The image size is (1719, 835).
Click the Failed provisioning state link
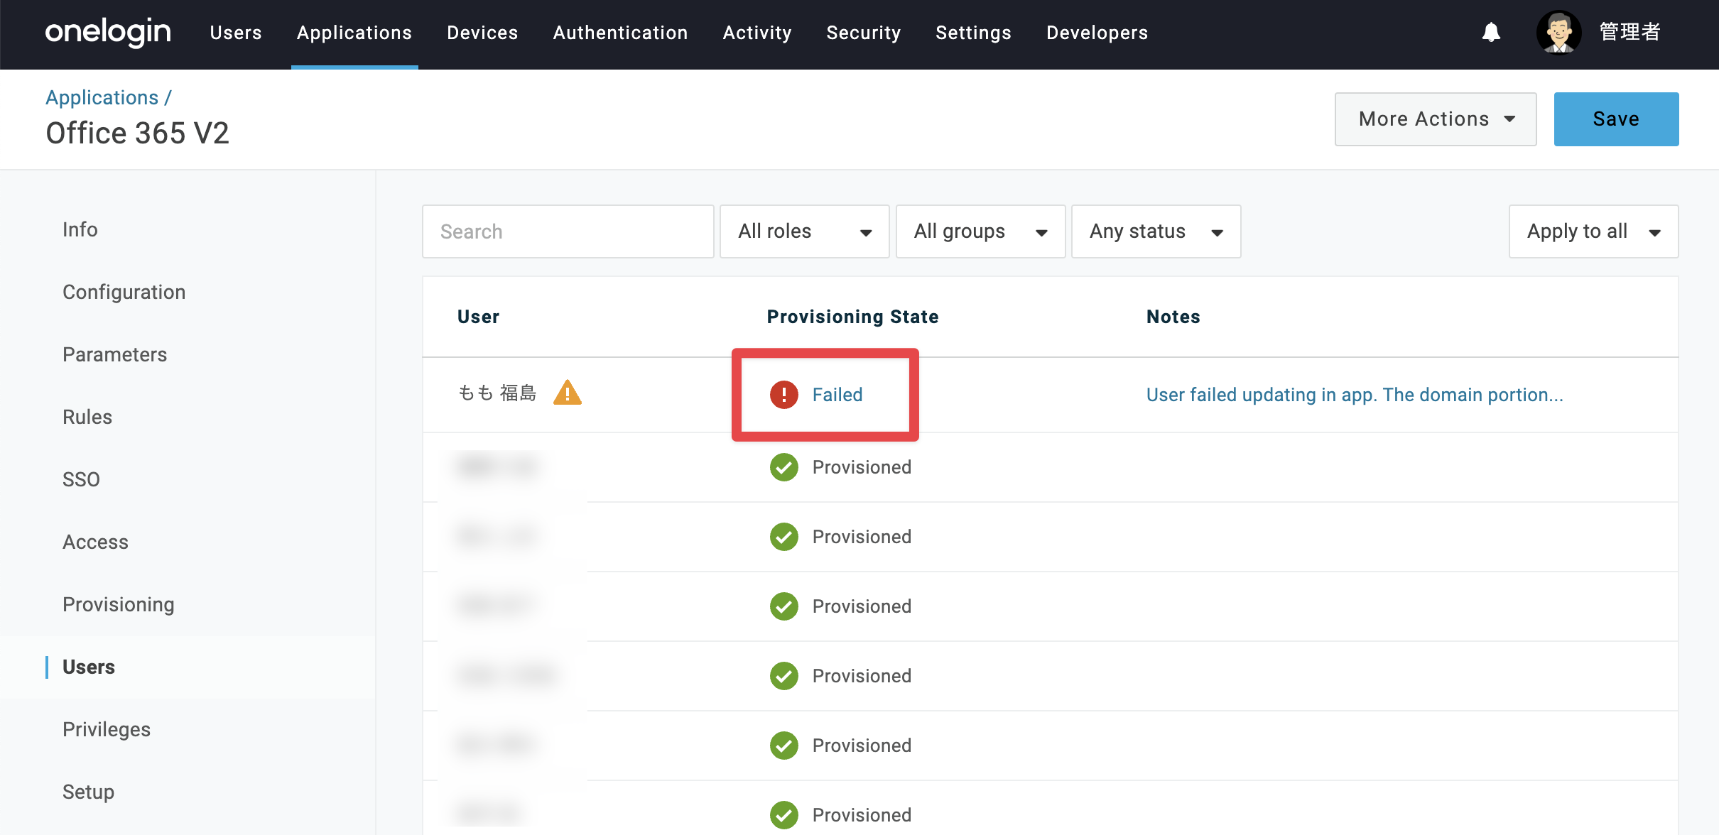click(x=837, y=395)
